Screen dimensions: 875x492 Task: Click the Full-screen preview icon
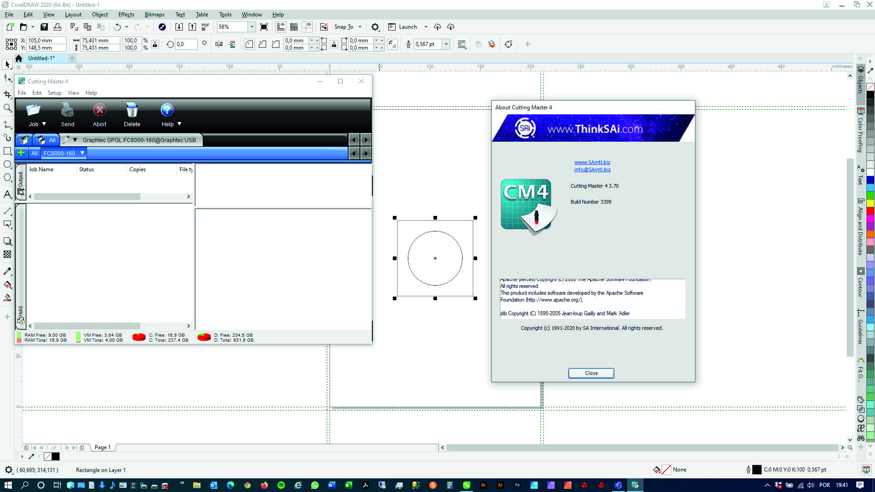coord(264,27)
